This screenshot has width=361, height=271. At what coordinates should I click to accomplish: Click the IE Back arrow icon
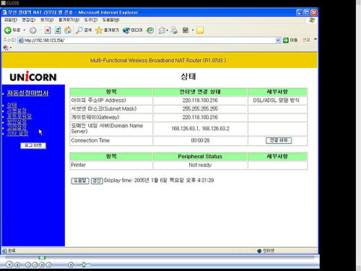(x=8, y=30)
